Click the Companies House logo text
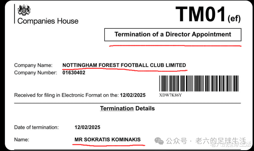254x151 pixels. click(x=48, y=21)
